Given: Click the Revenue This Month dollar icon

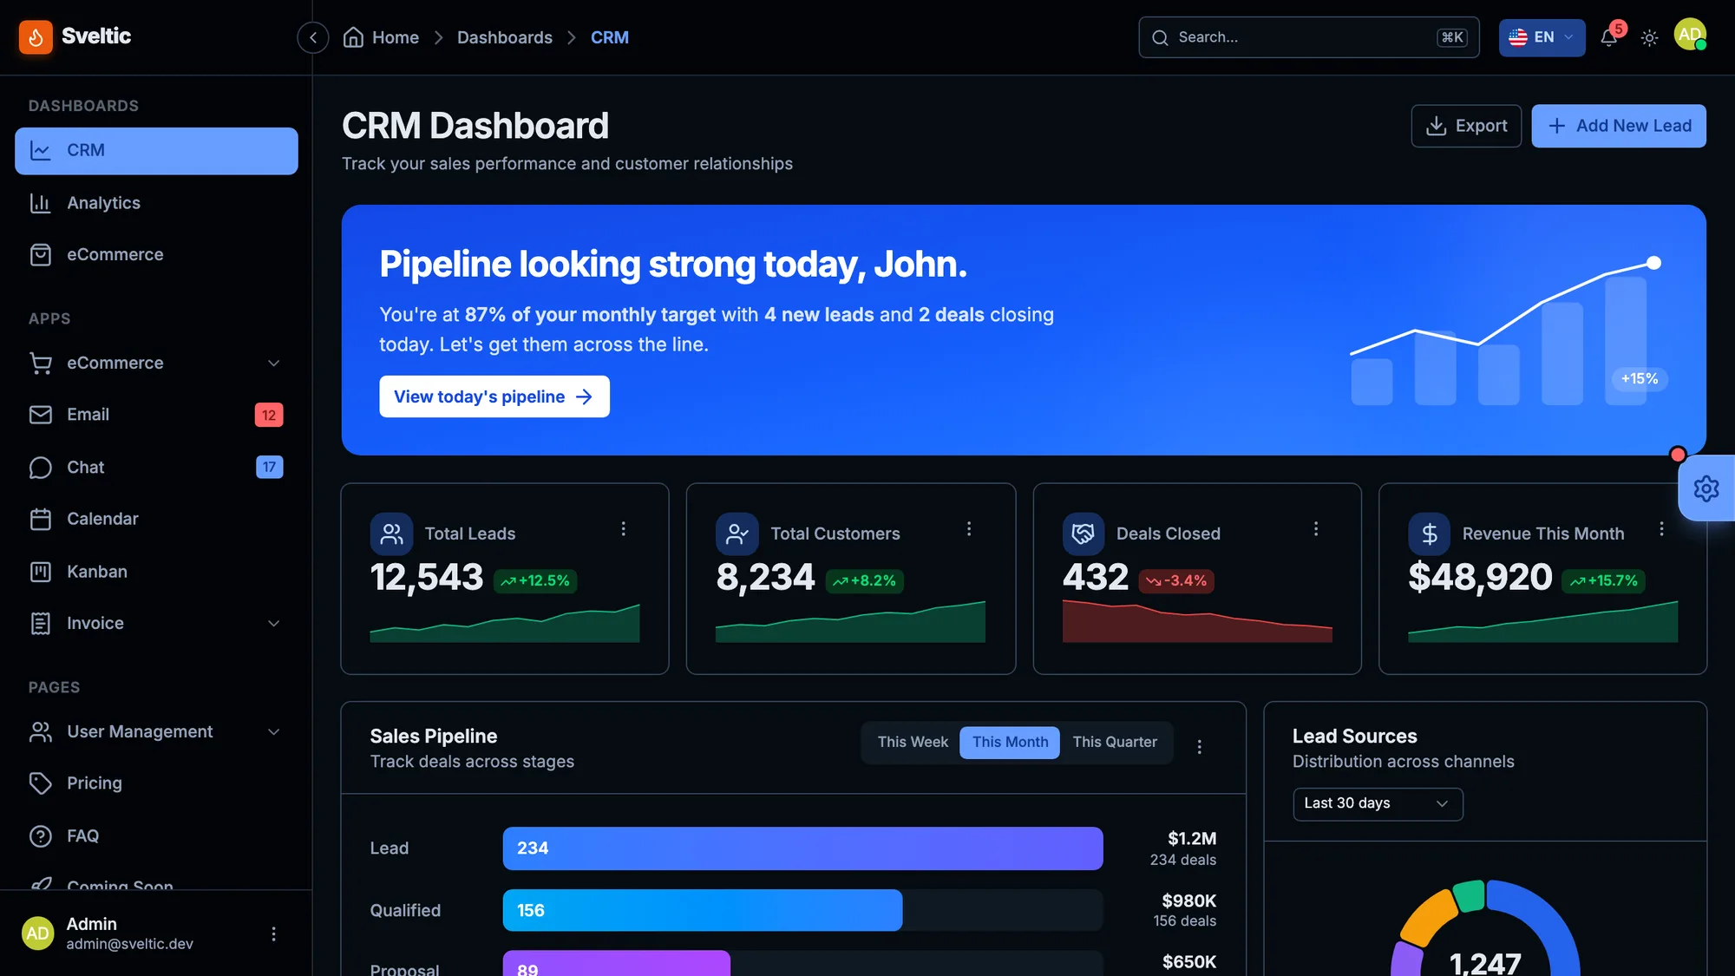Looking at the screenshot, I should (x=1429, y=534).
